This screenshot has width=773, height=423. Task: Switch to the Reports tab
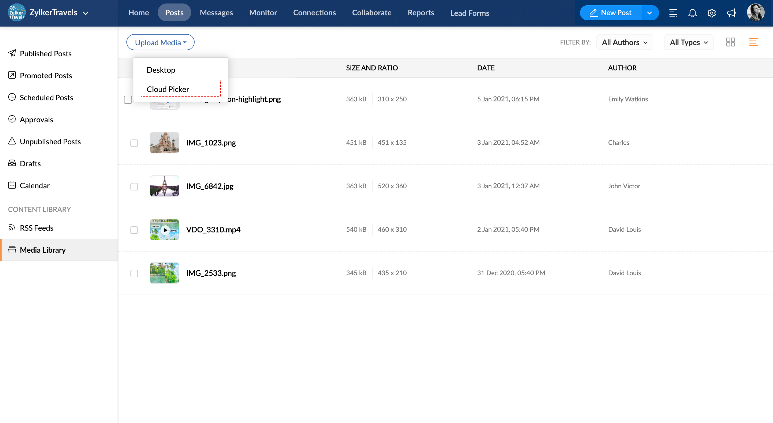point(421,13)
